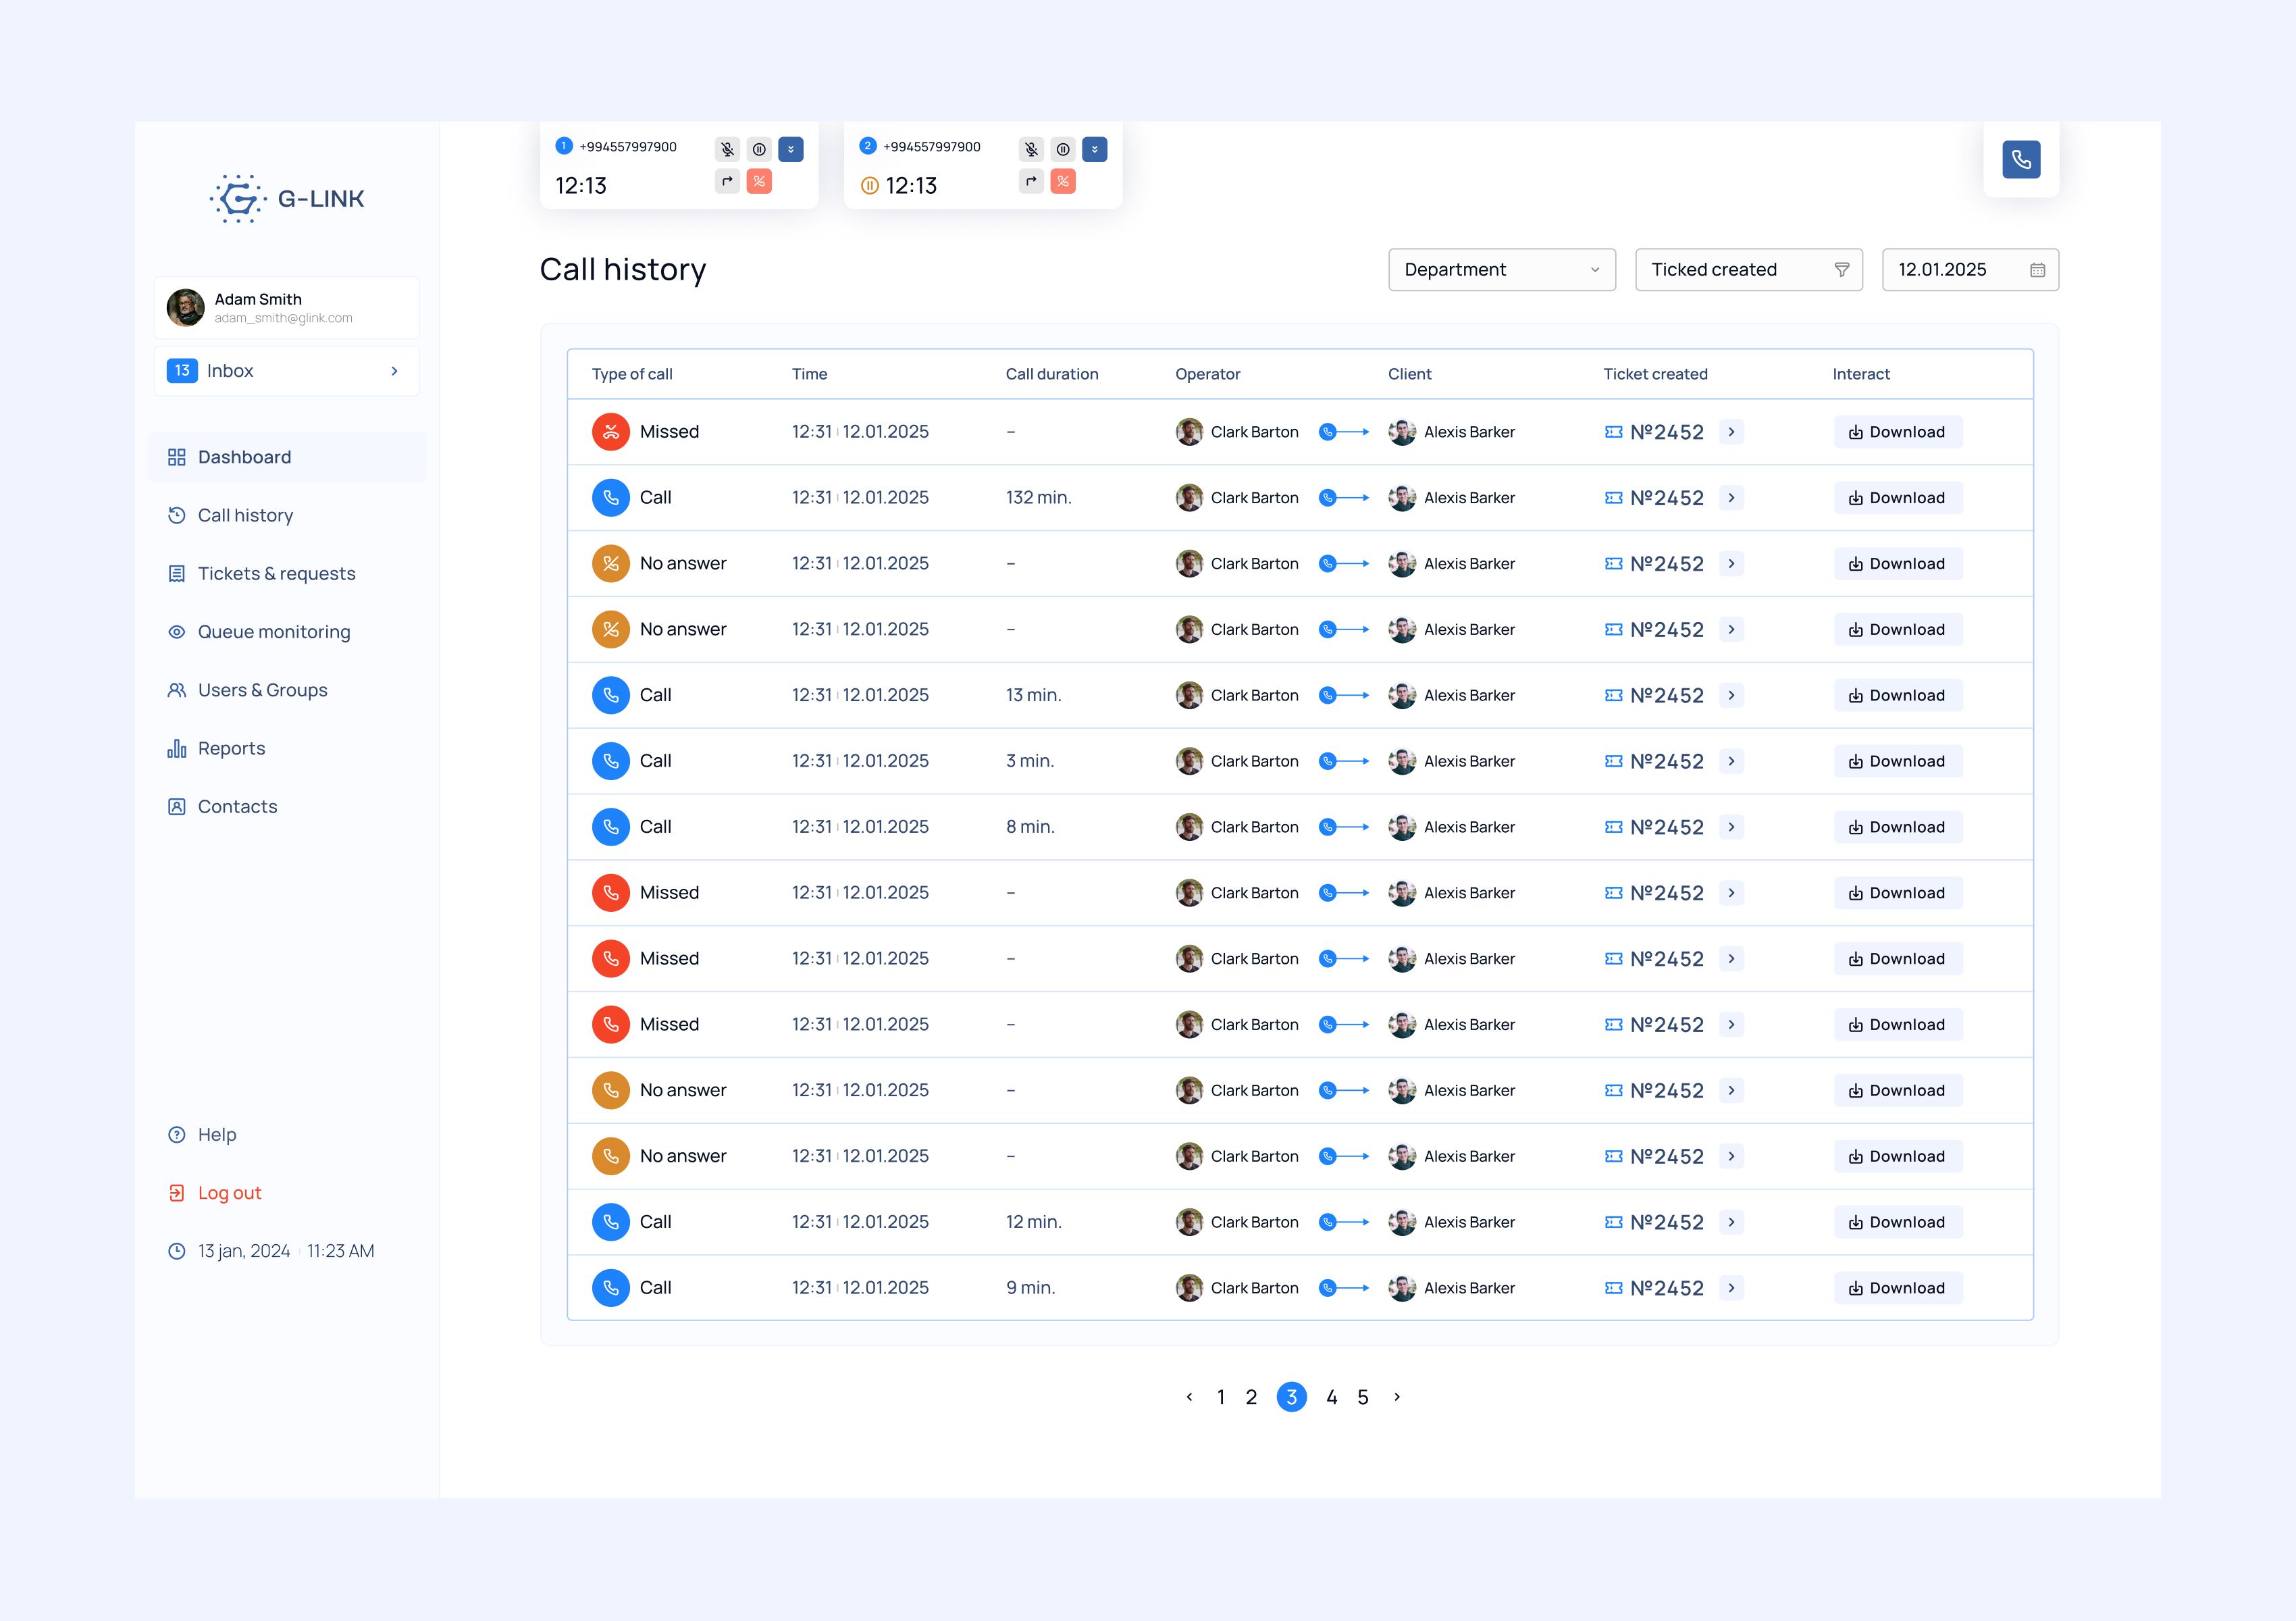Viewport: 2296px width, 1621px height.
Task: Download the first Missed call recording
Action: (x=1896, y=431)
